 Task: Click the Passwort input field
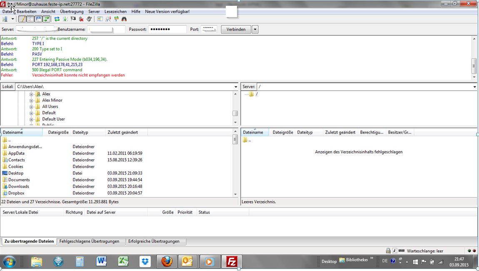pyautogui.click(x=167, y=30)
